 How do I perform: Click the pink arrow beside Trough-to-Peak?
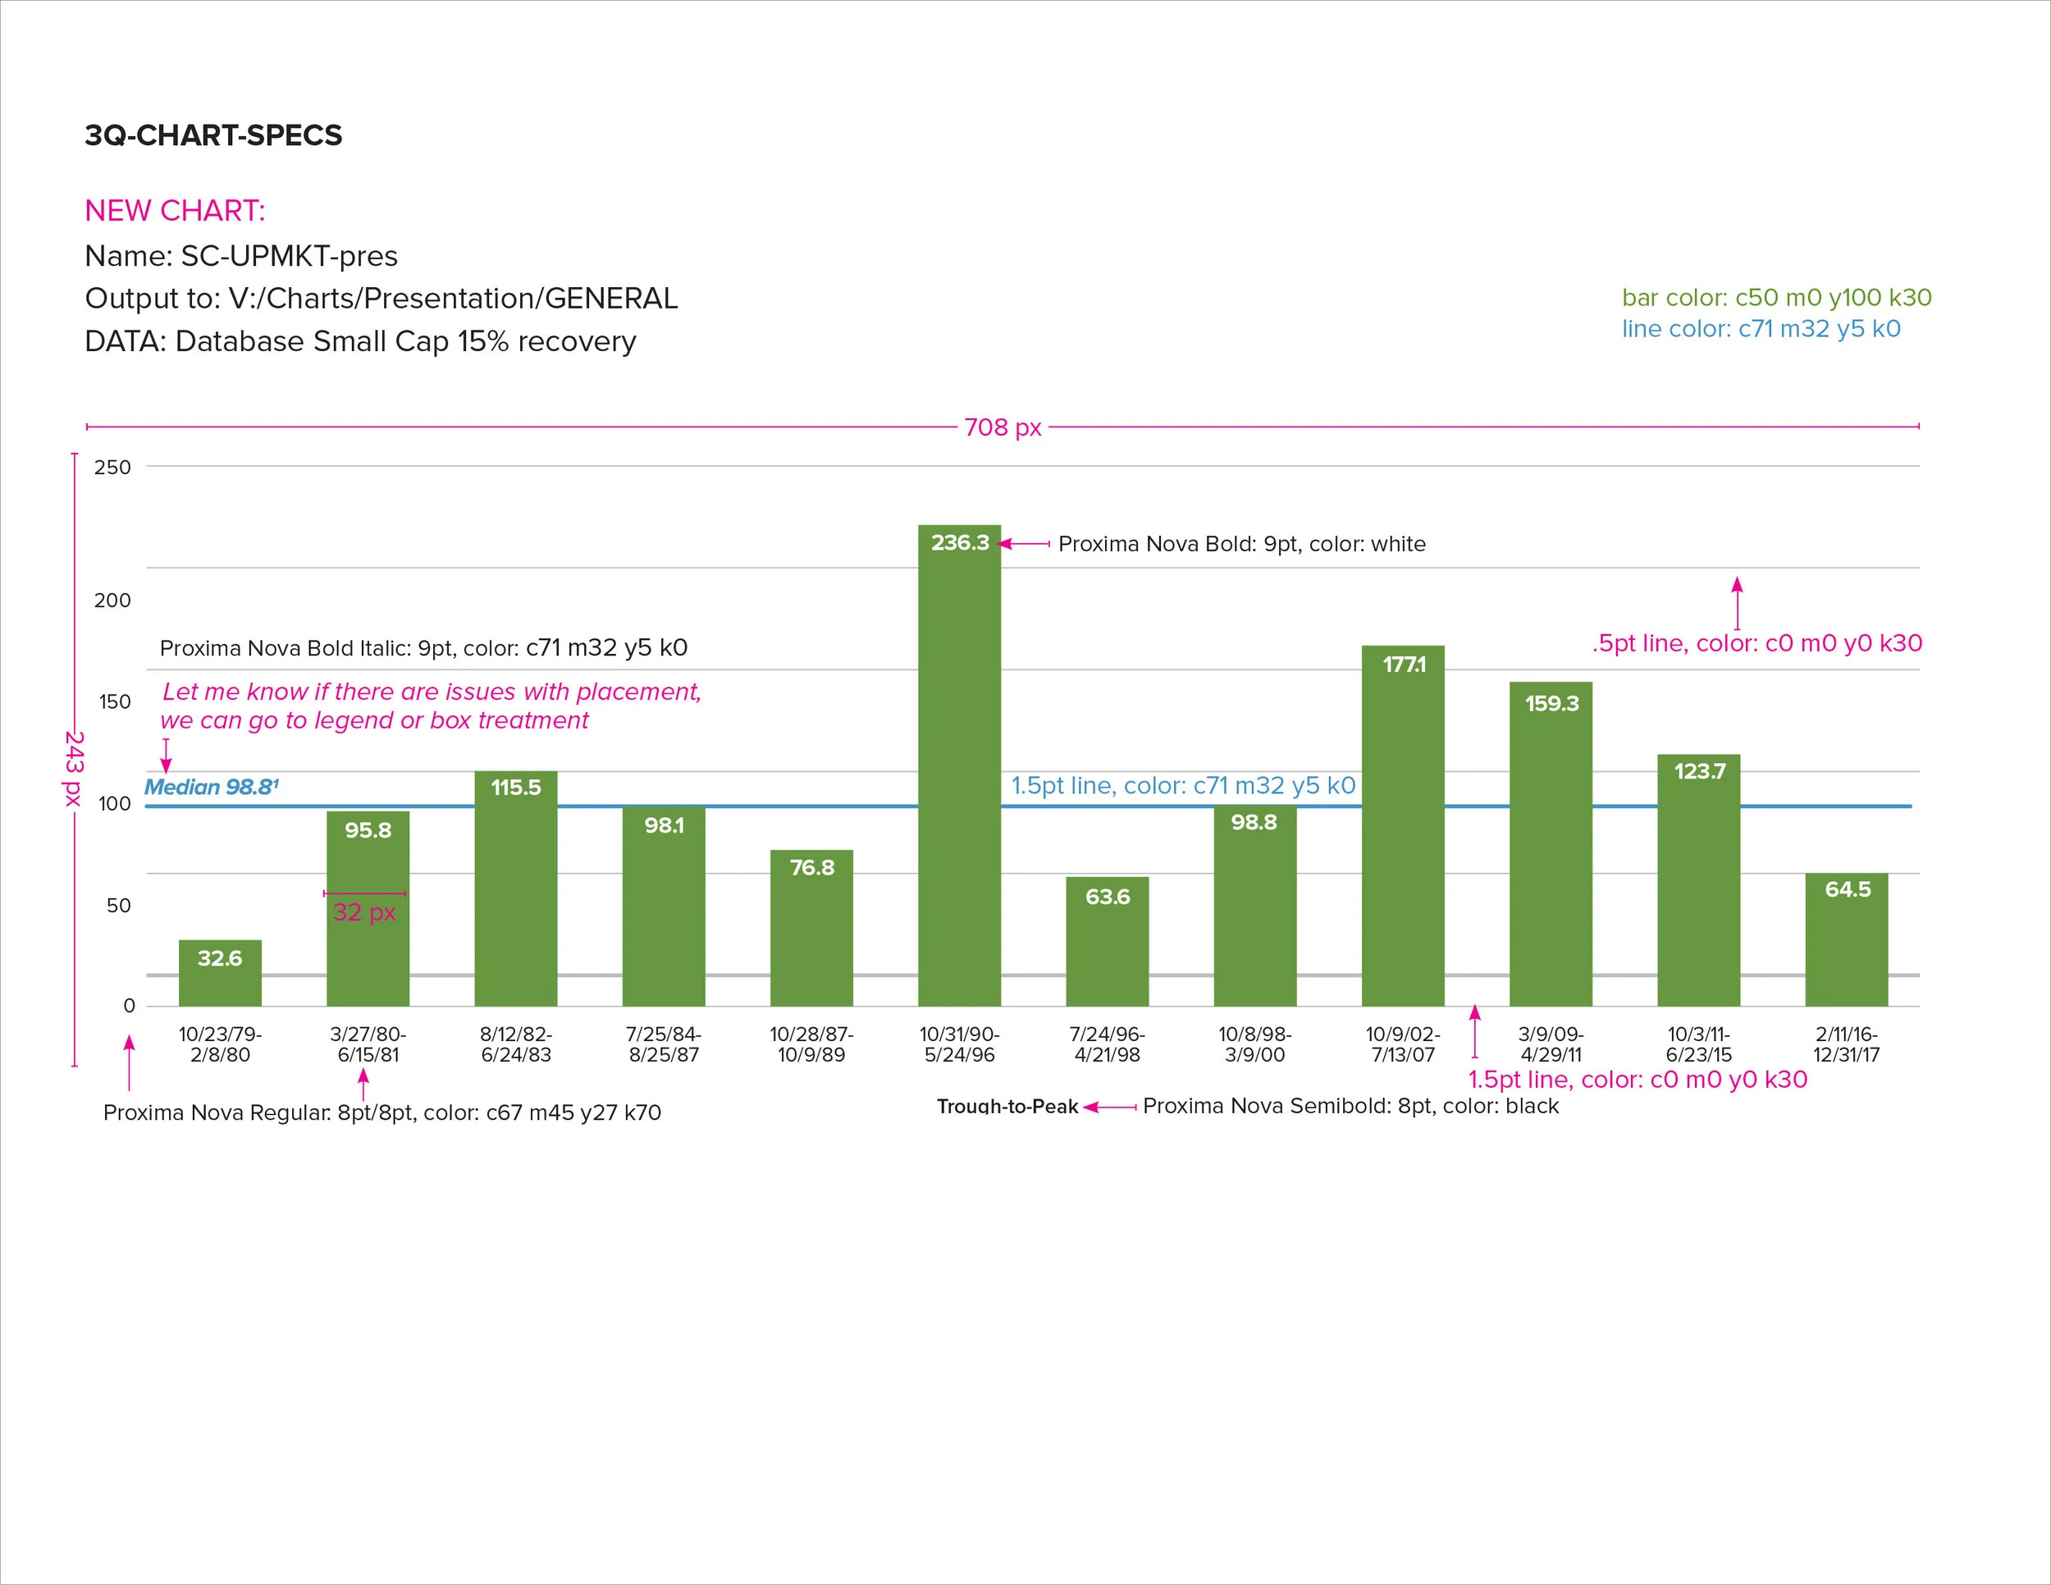[x=1109, y=1107]
